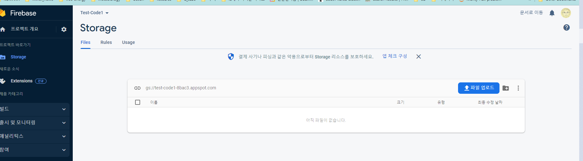Open notifications bell icon
Viewport: 583px width, 161px height.
point(552,13)
